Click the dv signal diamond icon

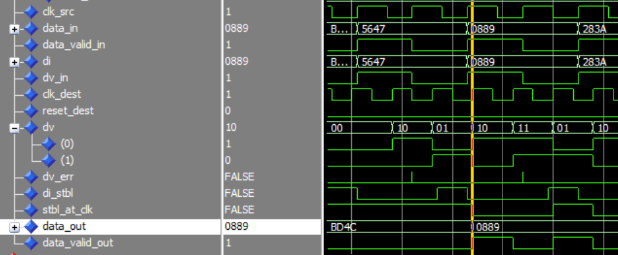click(31, 127)
